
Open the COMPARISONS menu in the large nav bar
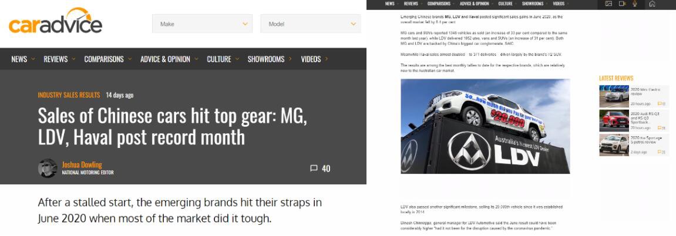point(108,59)
